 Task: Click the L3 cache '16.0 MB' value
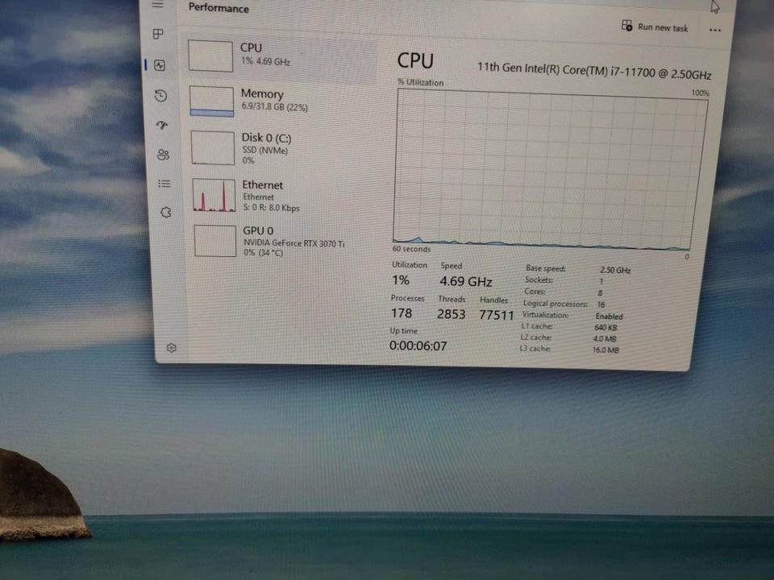[x=605, y=350]
